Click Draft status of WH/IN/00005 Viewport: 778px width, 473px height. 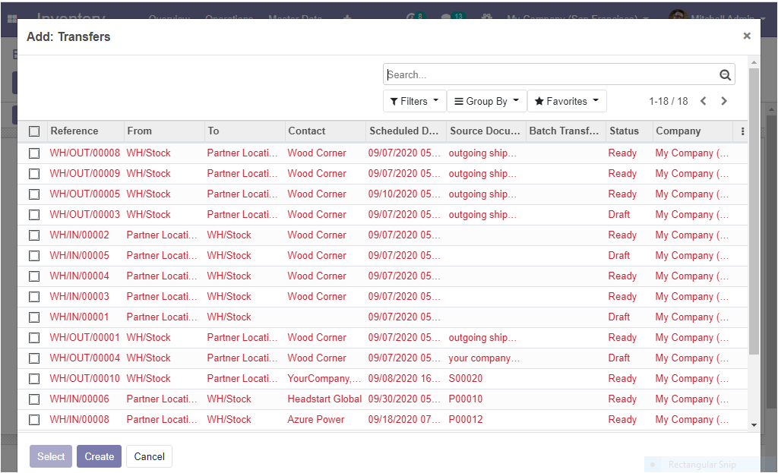point(618,256)
